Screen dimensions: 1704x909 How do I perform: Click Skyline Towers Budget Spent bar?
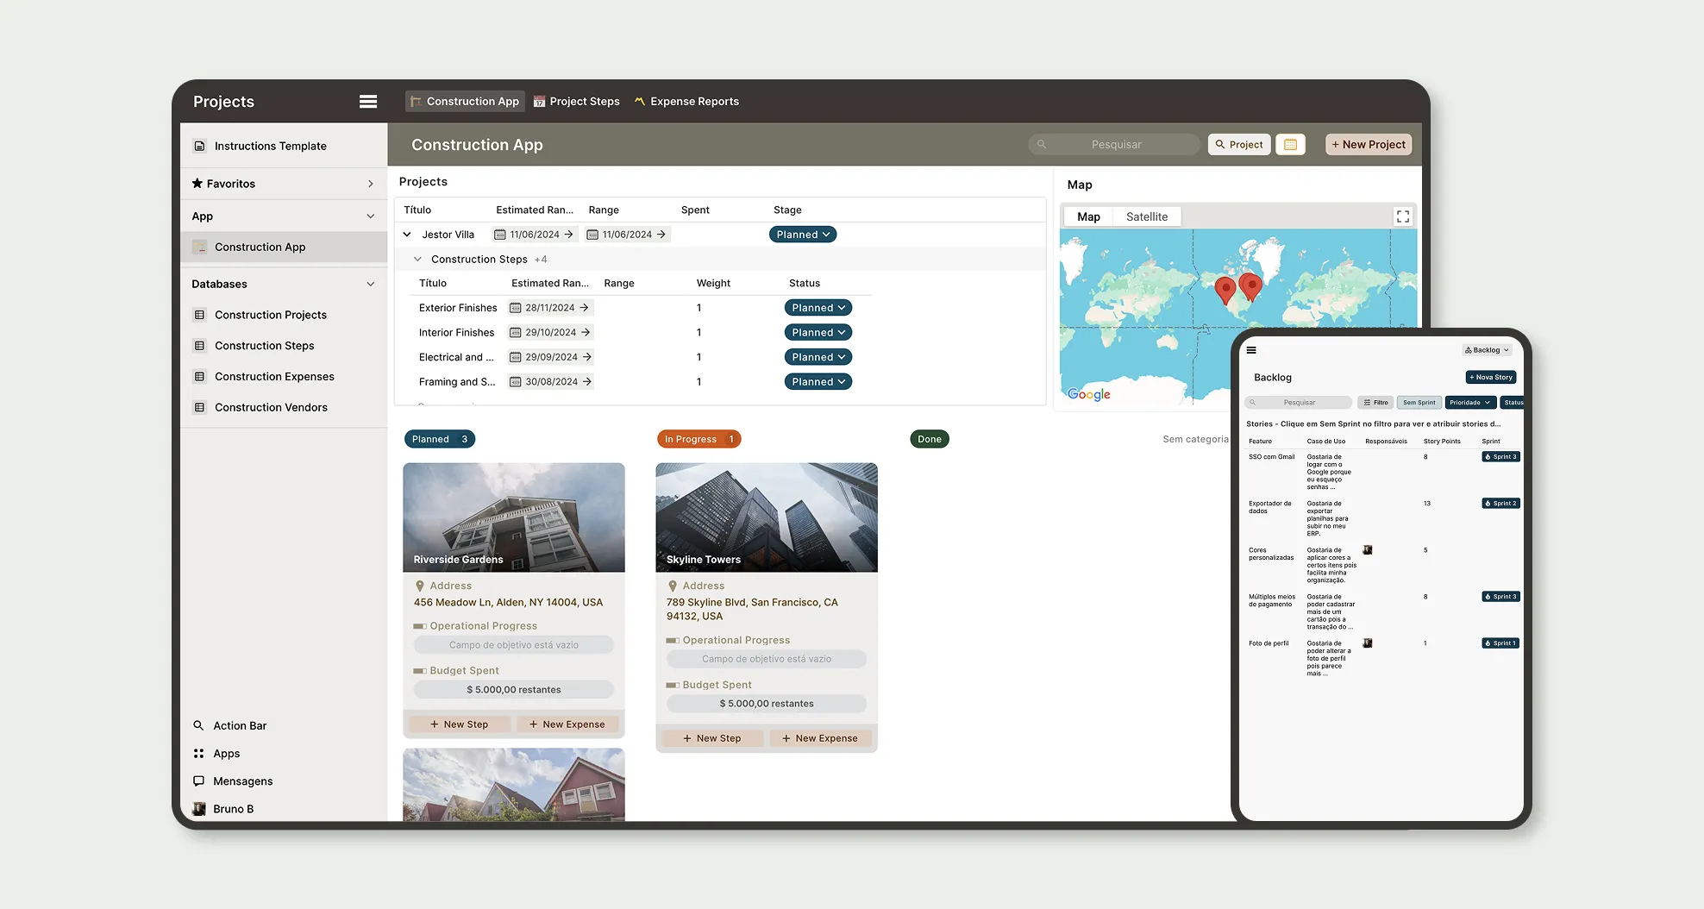767,704
